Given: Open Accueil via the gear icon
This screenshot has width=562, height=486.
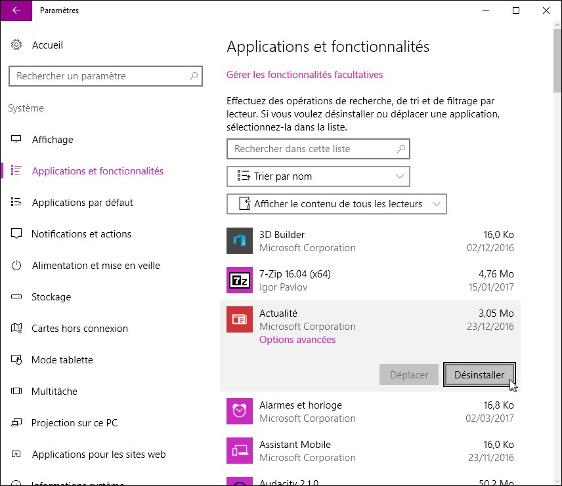Looking at the screenshot, I should click(x=16, y=45).
